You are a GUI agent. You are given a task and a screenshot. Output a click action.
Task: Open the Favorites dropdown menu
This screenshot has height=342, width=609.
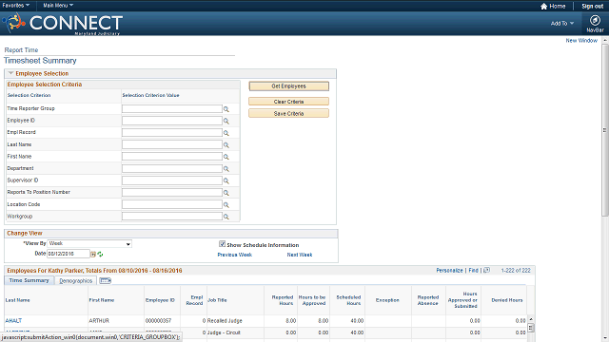pos(15,6)
